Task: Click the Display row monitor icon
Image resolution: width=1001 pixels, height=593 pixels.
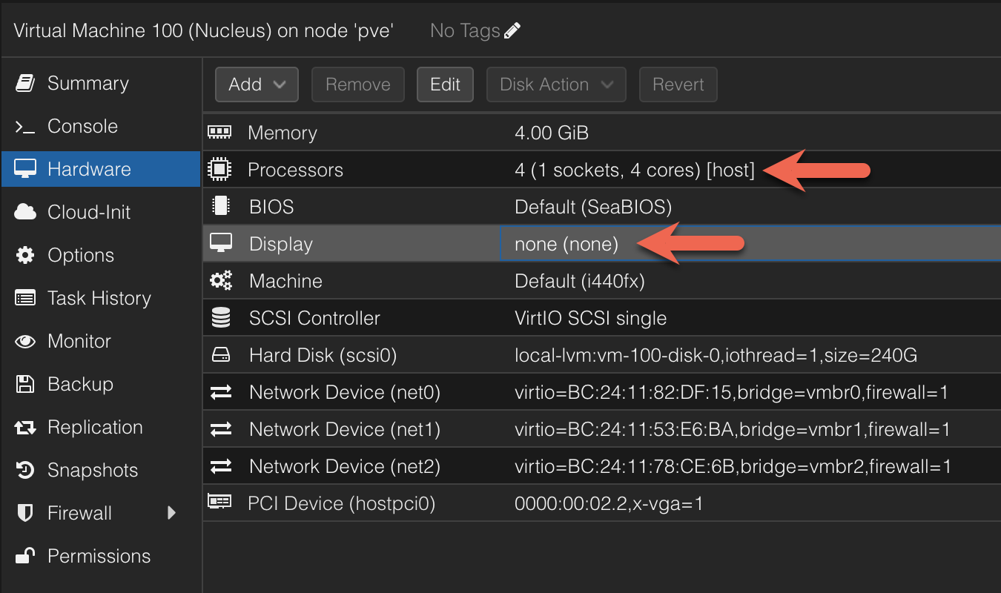Action: 221,242
